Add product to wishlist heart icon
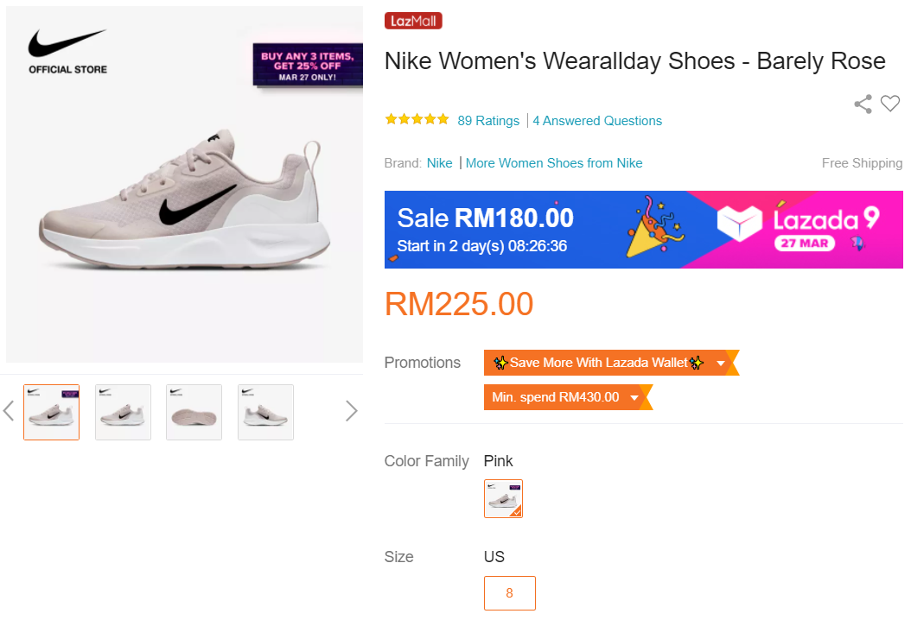The height and width of the screenshot is (620, 911). 890,104
